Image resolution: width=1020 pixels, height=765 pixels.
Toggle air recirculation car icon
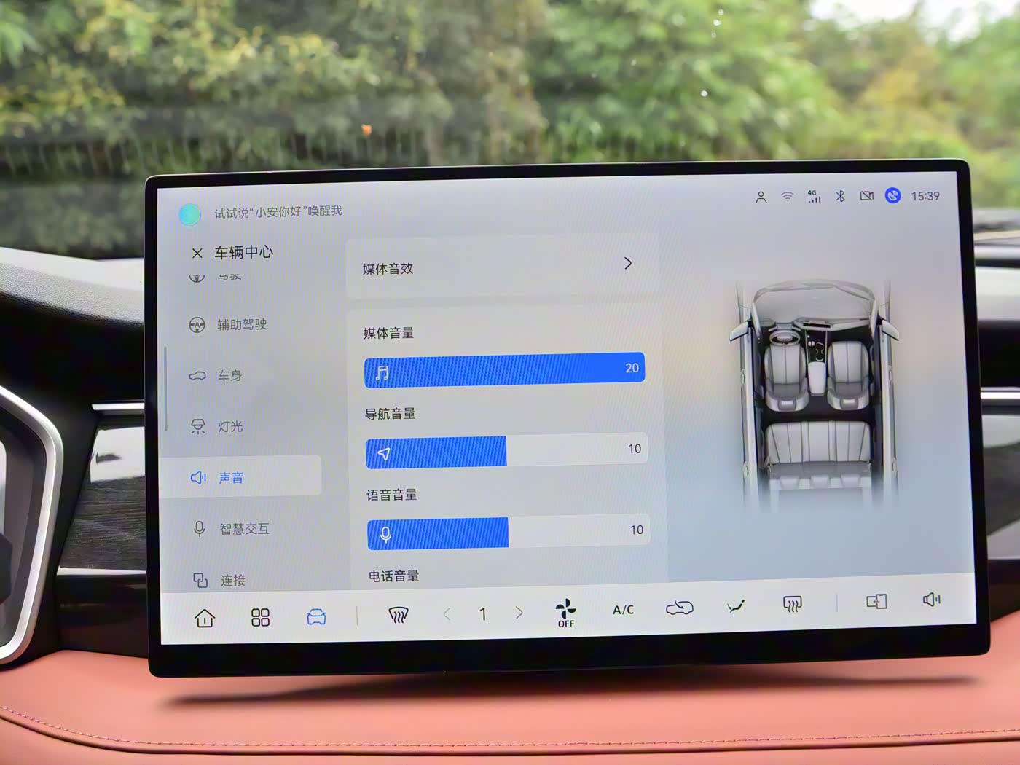(x=679, y=608)
